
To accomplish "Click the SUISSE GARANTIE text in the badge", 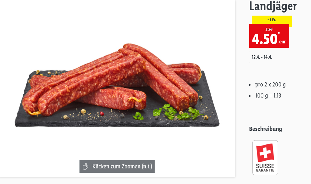I will click(x=265, y=168).
